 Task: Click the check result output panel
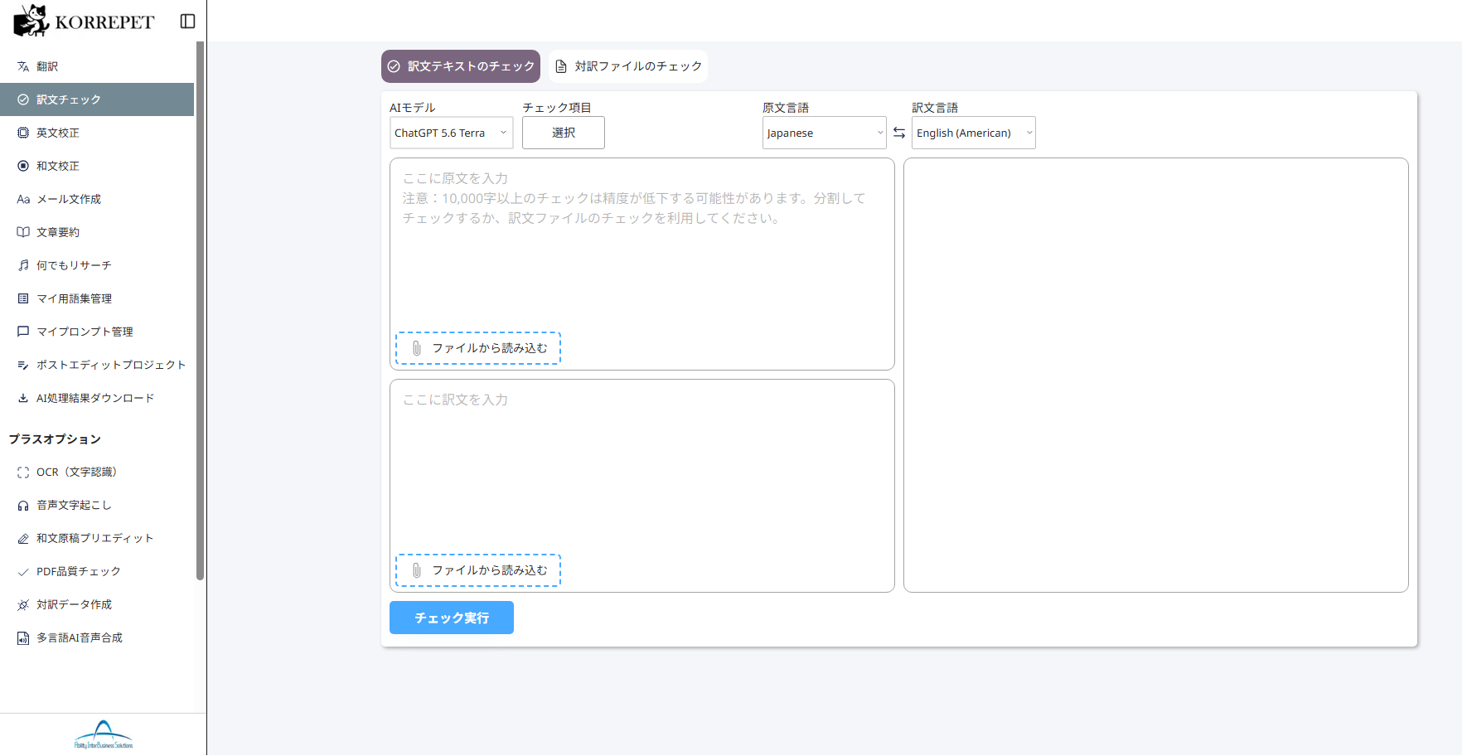click(x=1156, y=375)
